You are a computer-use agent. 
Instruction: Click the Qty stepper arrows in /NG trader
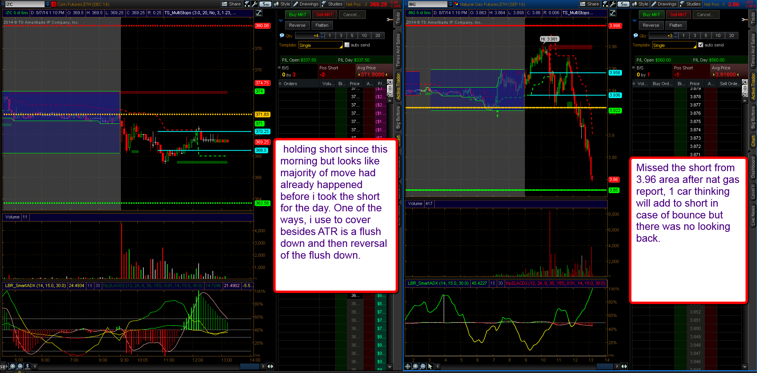[676, 35]
